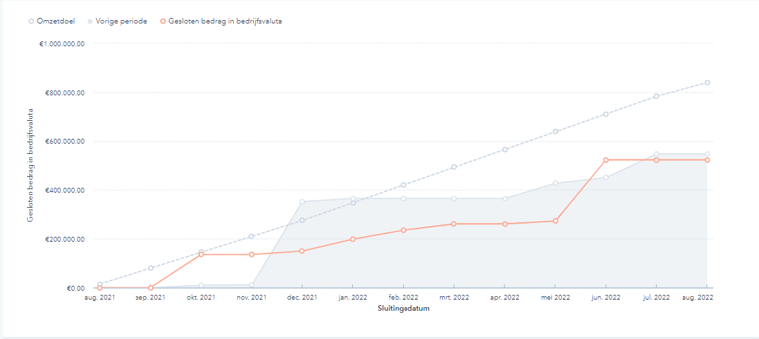Image resolution: width=759 pixels, height=339 pixels.
Task: Toggle Gesloten bedrag in bedrijfsvaluta legend series
Action: click(221, 21)
